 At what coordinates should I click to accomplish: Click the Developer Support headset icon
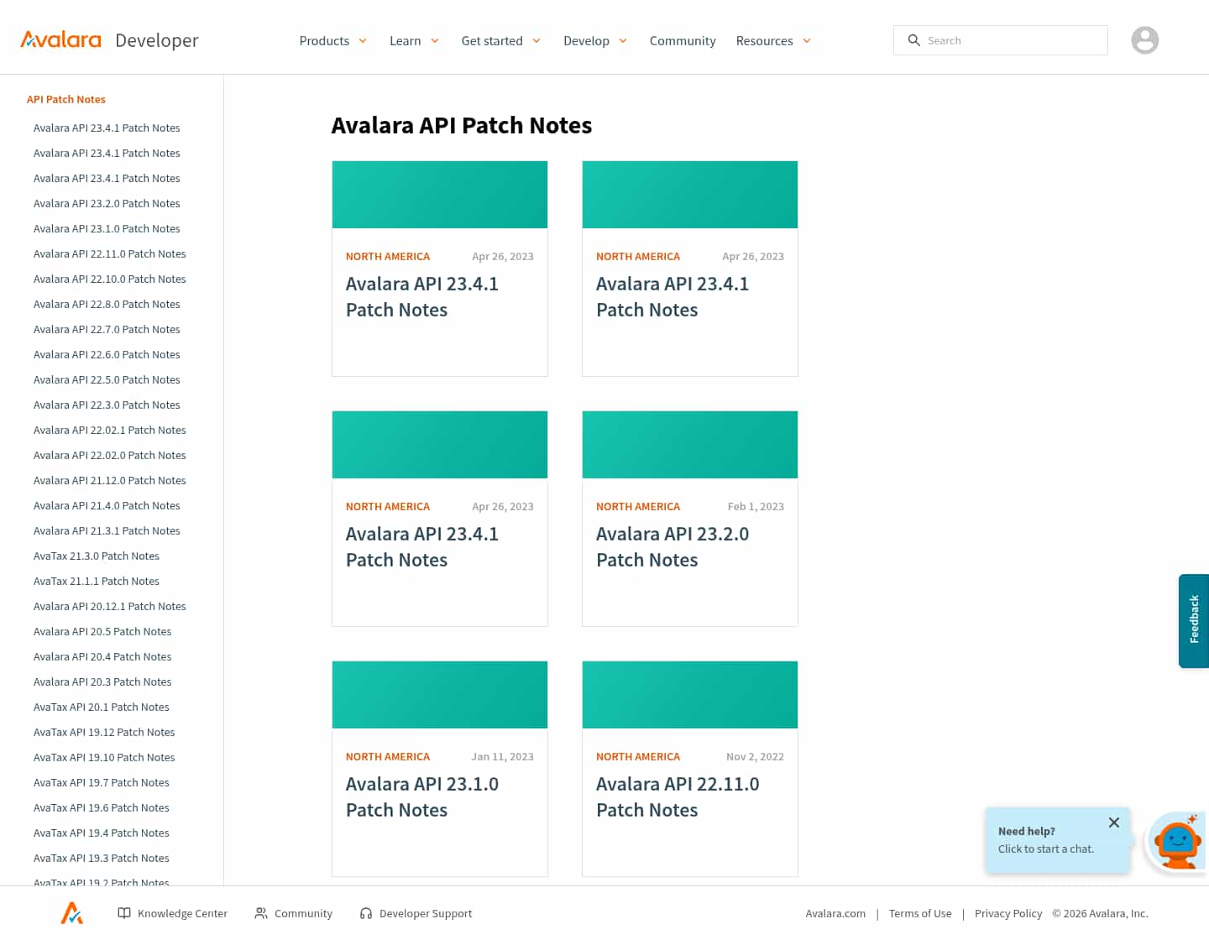pos(366,913)
